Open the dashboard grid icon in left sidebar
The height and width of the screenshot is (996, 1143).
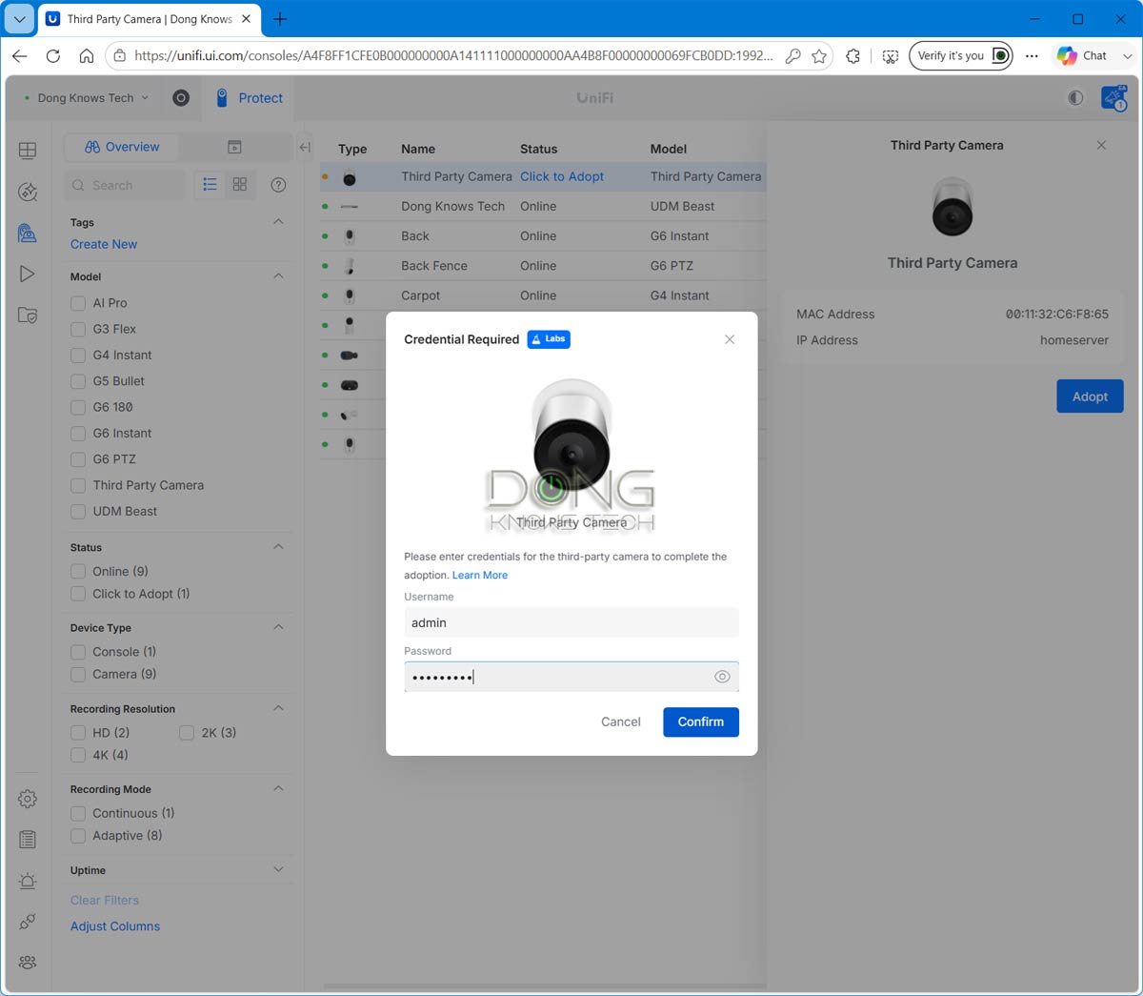(28, 151)
